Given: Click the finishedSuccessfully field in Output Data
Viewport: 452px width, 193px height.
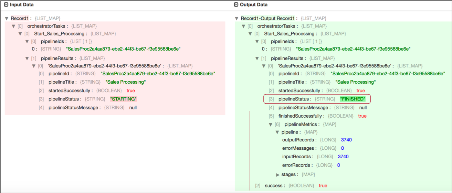Looking at the screenshot, I should (300, 116).
